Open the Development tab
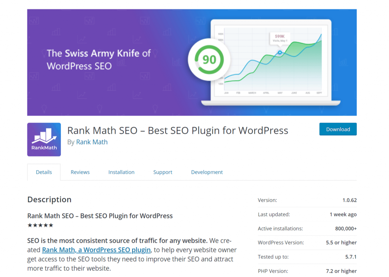 click(207, 172)
